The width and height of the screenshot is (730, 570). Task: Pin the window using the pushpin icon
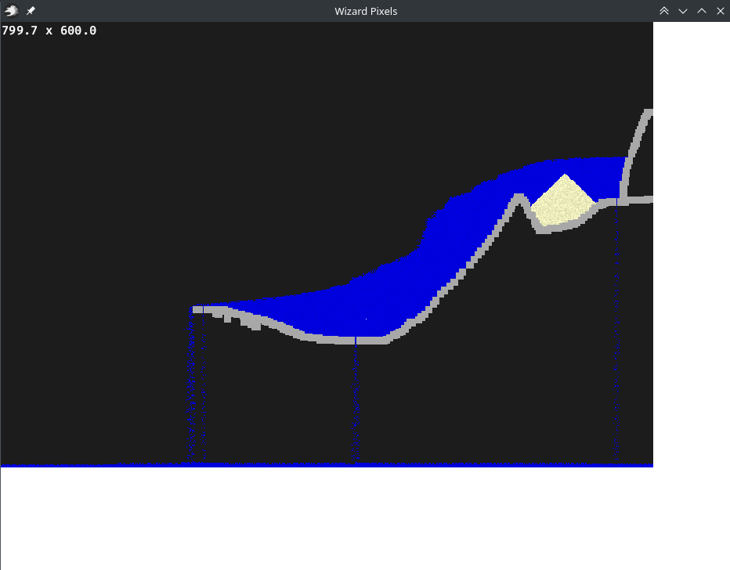31,11
